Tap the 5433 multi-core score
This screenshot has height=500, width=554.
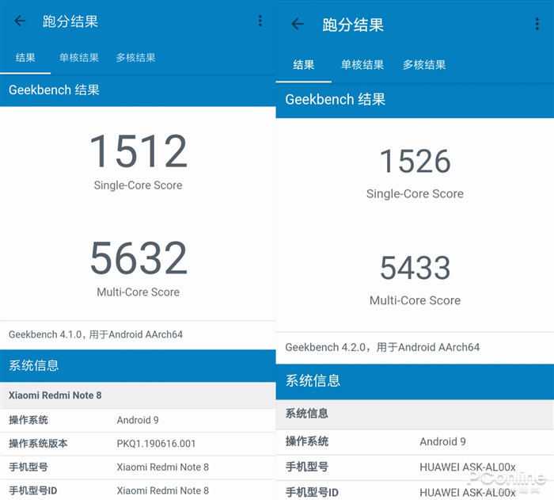[x=415, y=268]
